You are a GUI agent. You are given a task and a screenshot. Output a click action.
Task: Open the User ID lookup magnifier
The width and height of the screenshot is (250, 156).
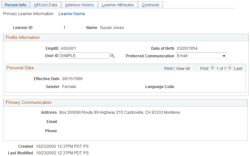[x=112, y=56]
